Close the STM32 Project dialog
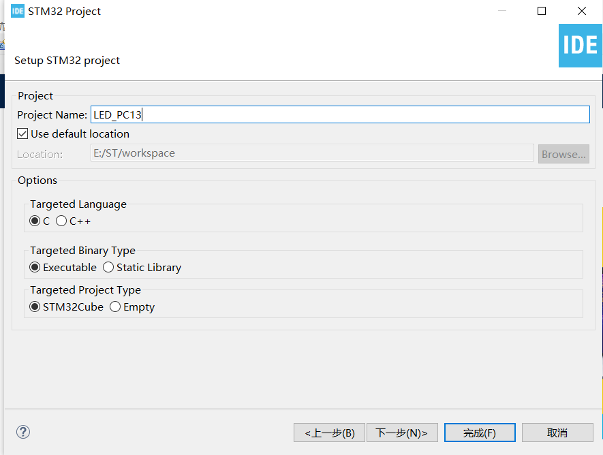This screenshot has height=455, width=603. coord(582,11)
